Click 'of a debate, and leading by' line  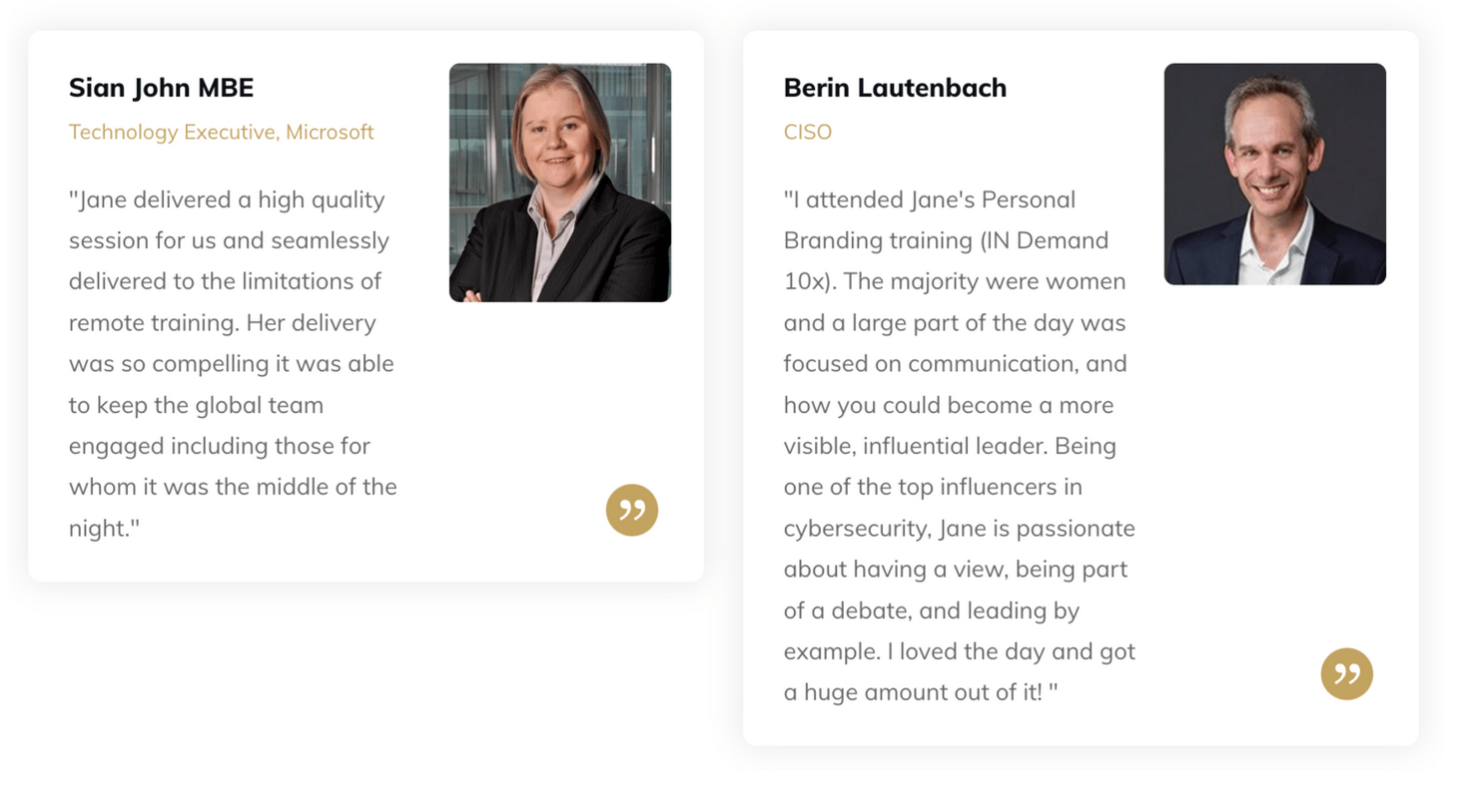[931, 610]
